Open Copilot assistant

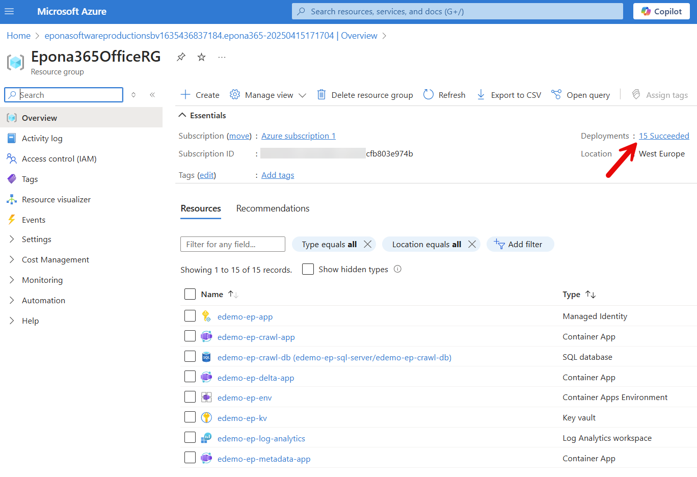pos(661,11)
